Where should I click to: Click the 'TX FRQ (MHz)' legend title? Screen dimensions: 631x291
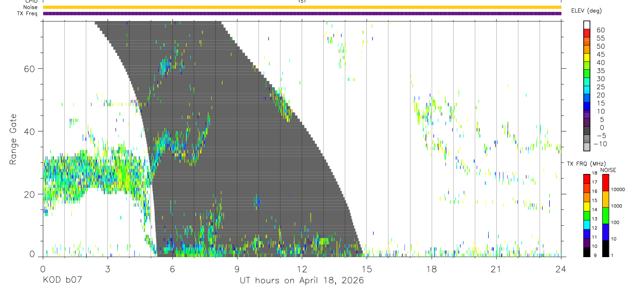click(586, 163)
